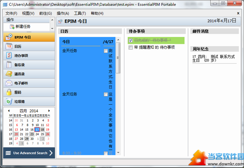Click the 新建任务 new task icon
Screen dimensions: 244x168
pyautogui.click(x=12, y=27)
